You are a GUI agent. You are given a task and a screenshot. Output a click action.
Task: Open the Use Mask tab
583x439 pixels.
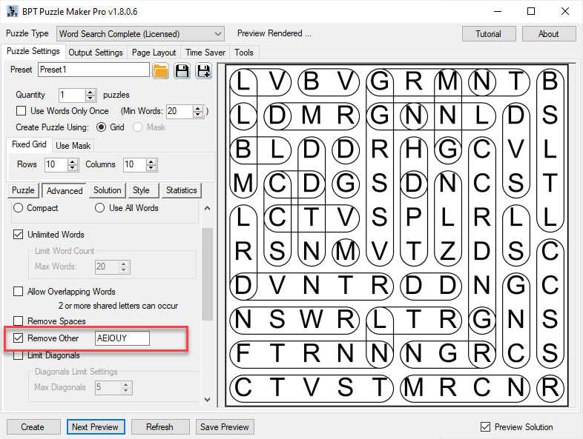point(73,145)
